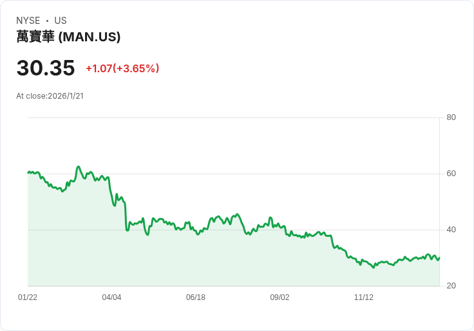This screenshot has width=474, height=331.
Task: Click the US market label
Action: click(61, 21)
